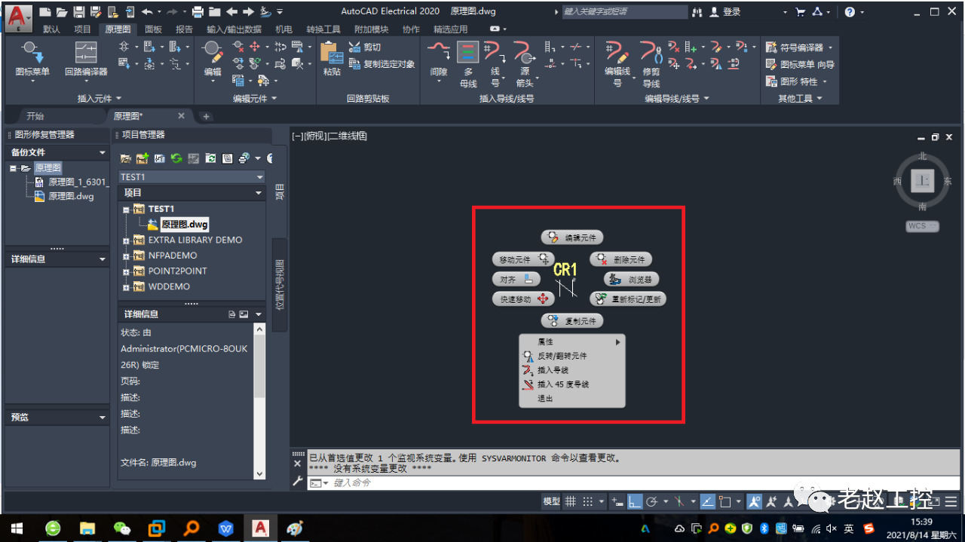The image size is (965, 542).
Task: Click the print icon in quick access toolbar
Action: coord(198,12)
